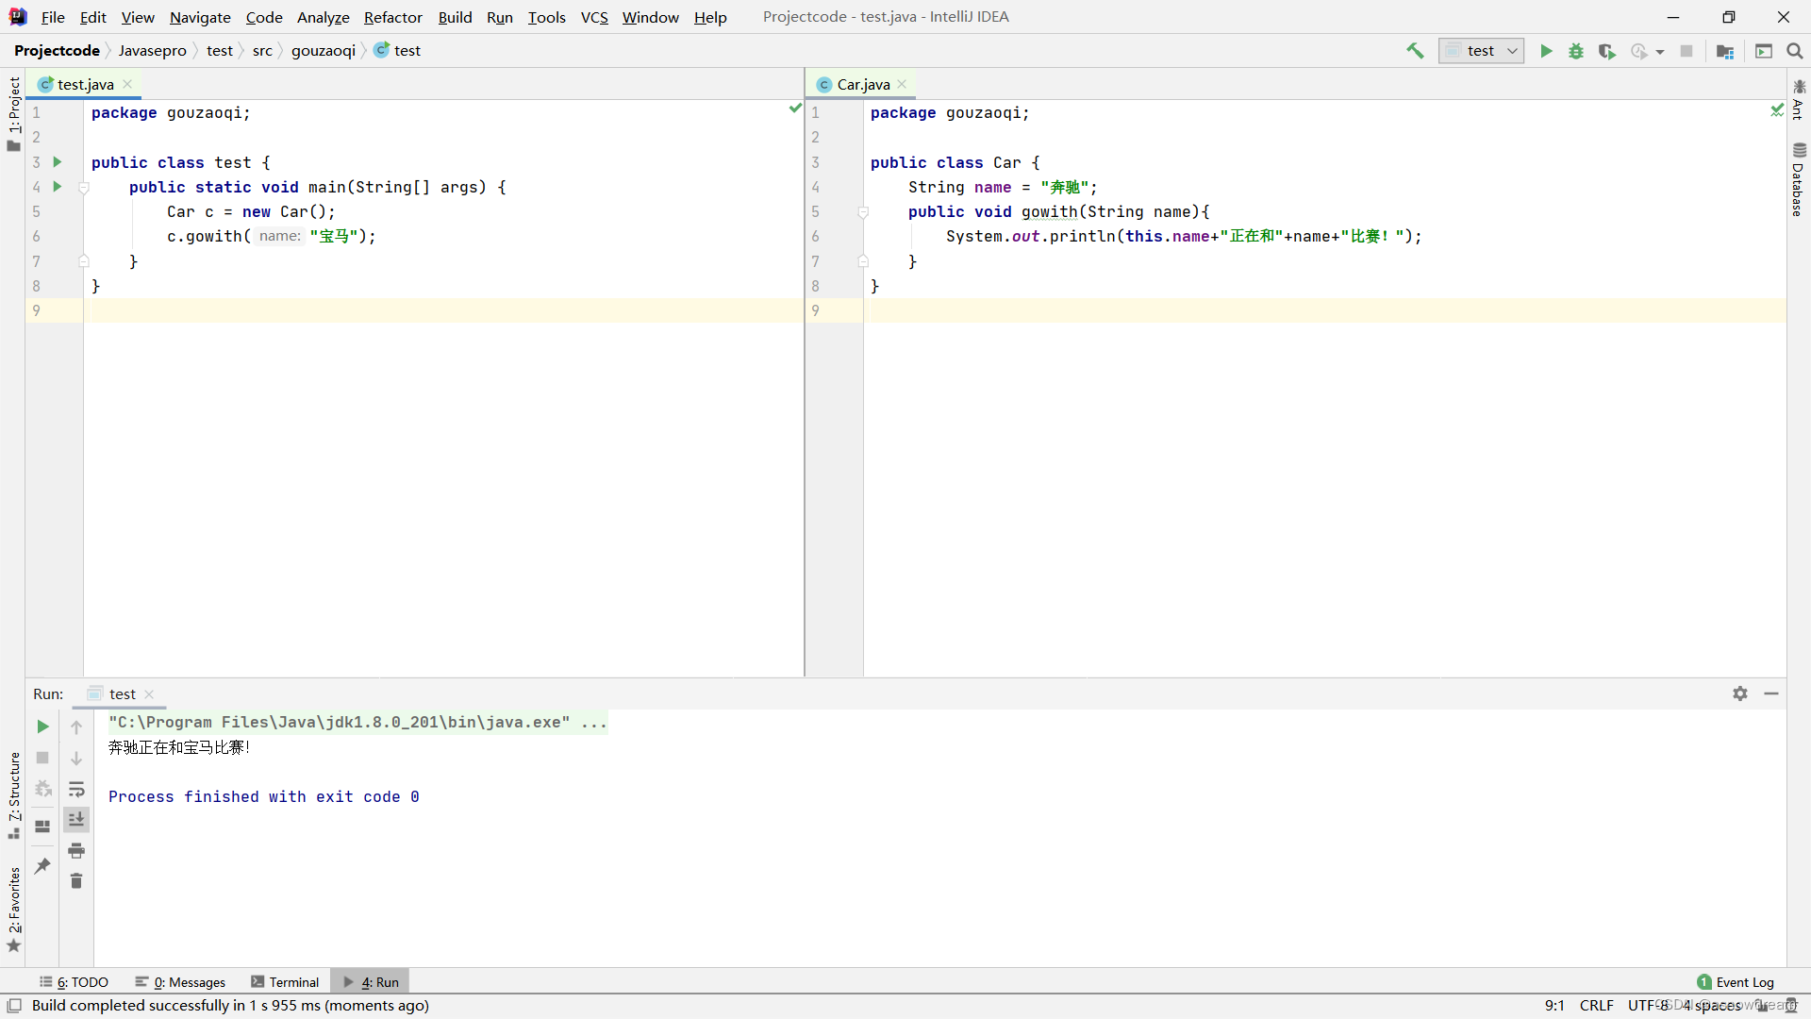Open the File menu
This screenshot has width=1811, height=1019.
[53, 17]
